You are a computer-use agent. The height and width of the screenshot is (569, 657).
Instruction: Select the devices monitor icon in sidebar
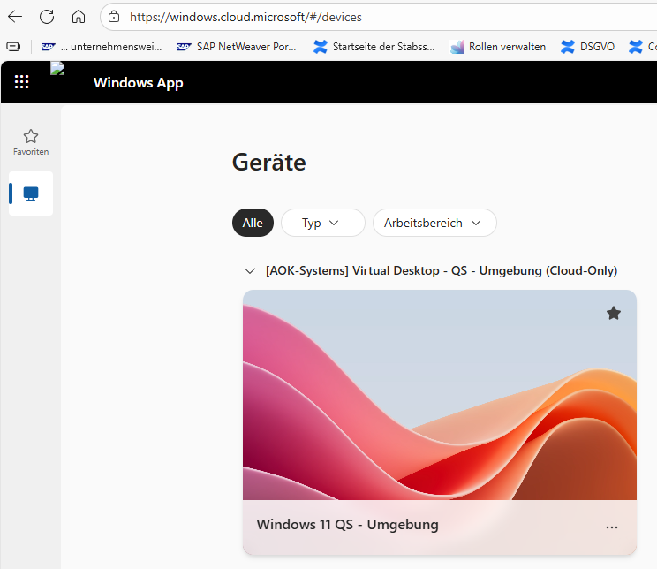(31, 193)
